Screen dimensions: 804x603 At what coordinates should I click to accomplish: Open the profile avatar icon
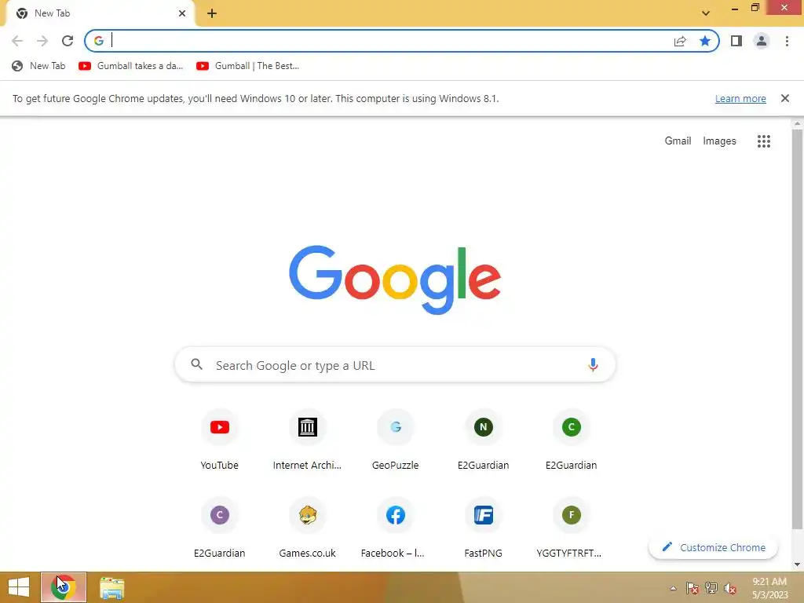tap(762, 41)
